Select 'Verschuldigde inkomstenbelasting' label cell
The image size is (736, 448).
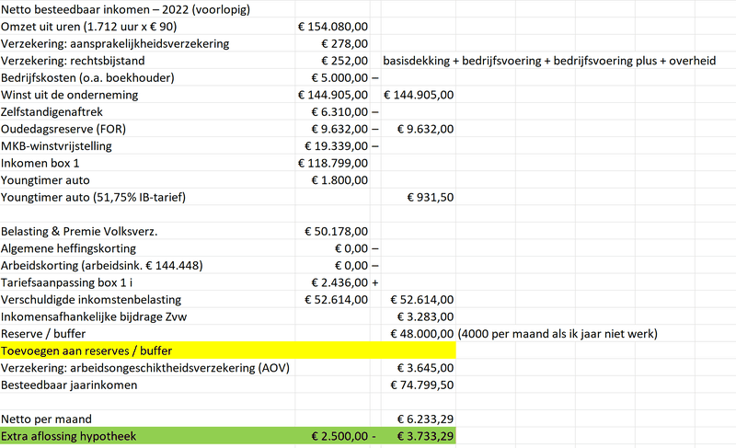[x=91, y=300]
